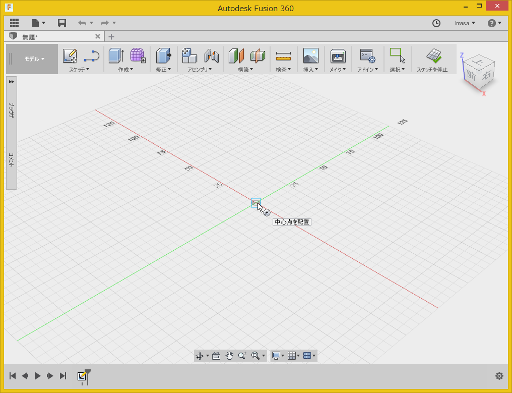Open the Imasa user account menu

[x=465, y=23]
